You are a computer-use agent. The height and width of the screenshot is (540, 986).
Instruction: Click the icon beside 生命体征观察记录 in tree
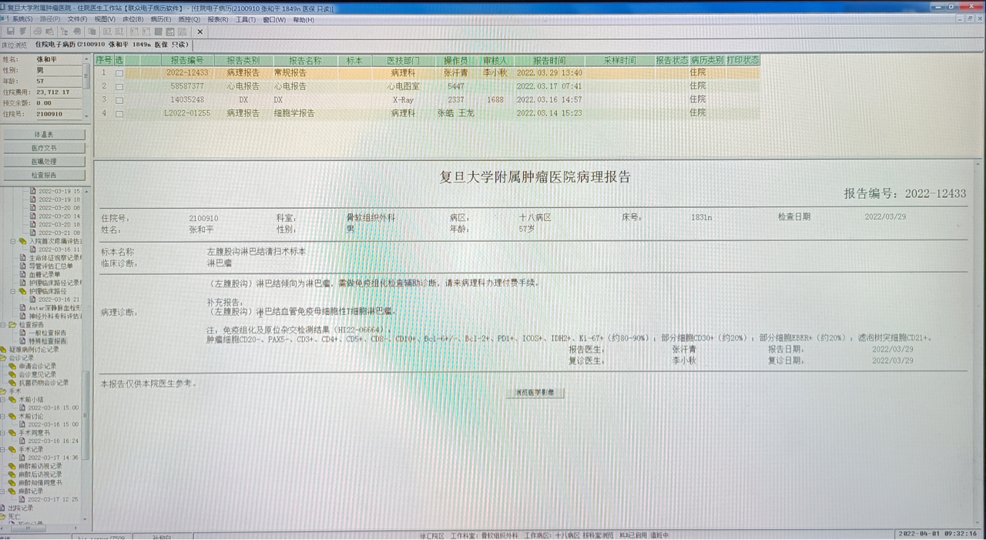23,258
